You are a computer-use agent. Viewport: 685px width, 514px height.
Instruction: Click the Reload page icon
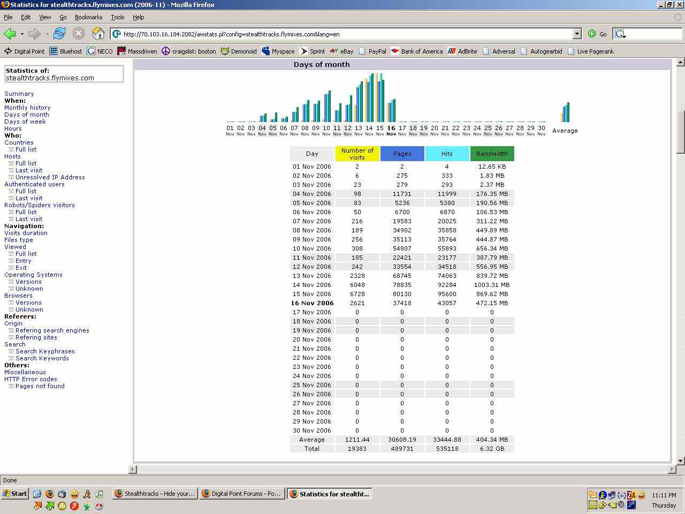click(59, 34)
